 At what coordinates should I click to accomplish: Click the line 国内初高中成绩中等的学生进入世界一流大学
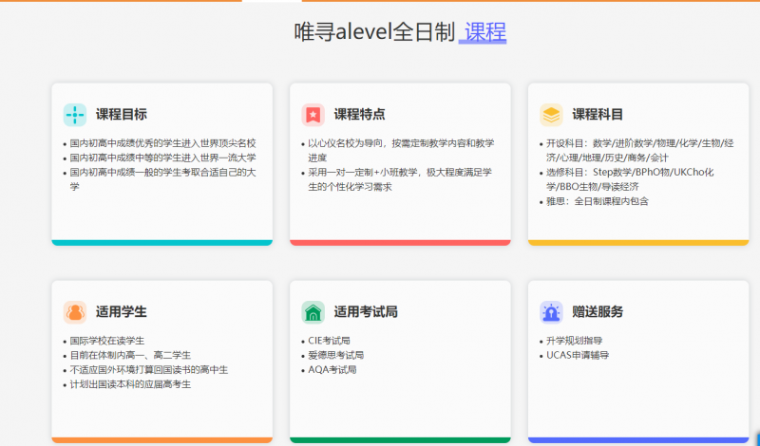tap(162, 158)
